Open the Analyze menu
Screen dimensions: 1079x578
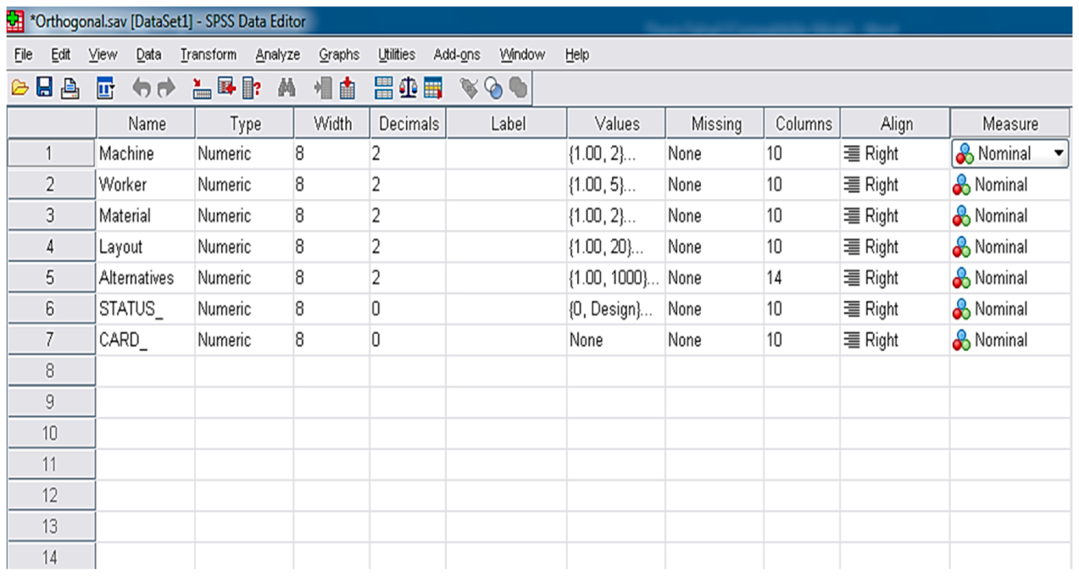[277, 55]
